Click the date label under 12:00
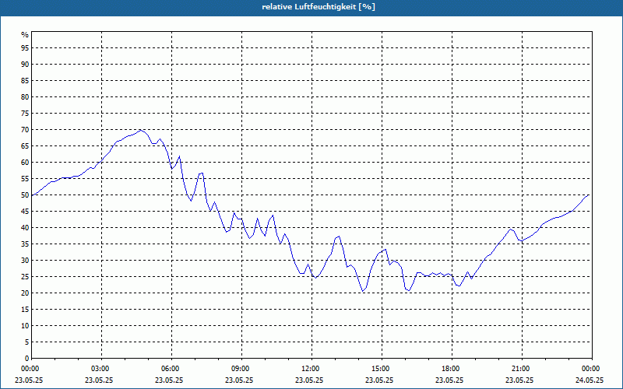 tap(309, 380)
